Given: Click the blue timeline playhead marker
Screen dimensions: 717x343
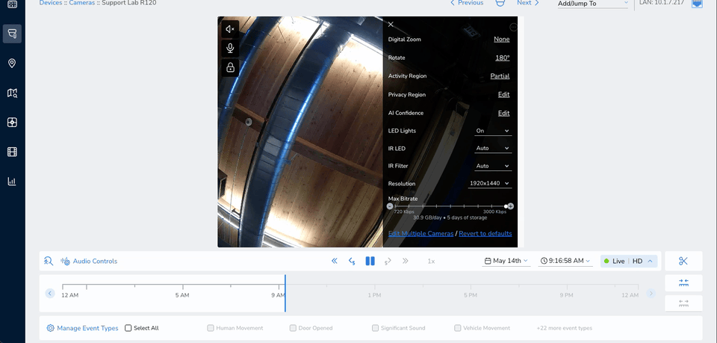Looking at the screenshot, I should (x=285, y=293).
